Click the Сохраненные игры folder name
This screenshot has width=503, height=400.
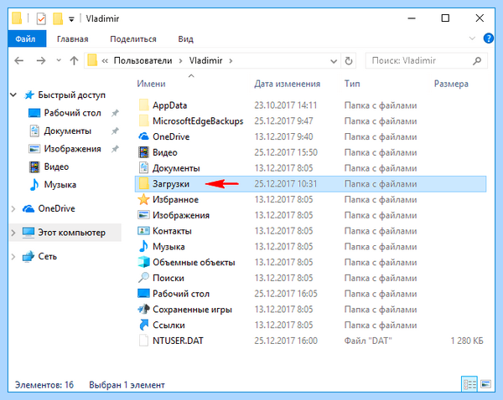click(x=192, y=310)
